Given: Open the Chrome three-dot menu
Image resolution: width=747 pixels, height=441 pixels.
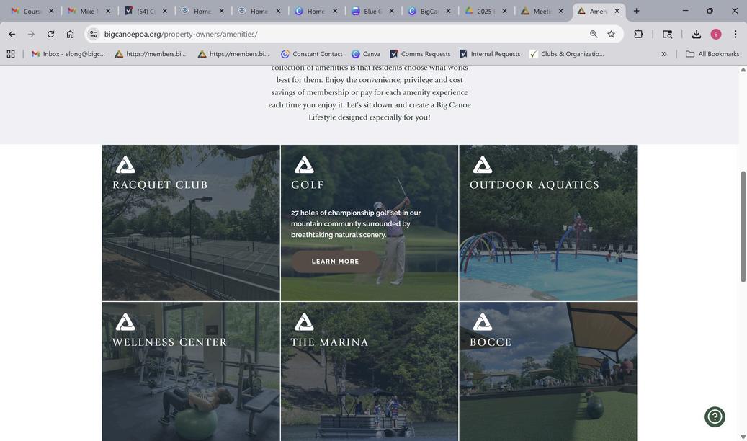Looking at the screenshot, I should click(735, 34).
